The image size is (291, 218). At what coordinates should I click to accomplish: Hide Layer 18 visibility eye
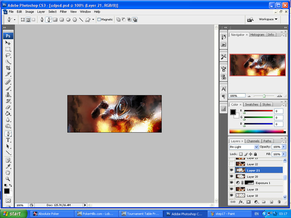coord(231,195)
